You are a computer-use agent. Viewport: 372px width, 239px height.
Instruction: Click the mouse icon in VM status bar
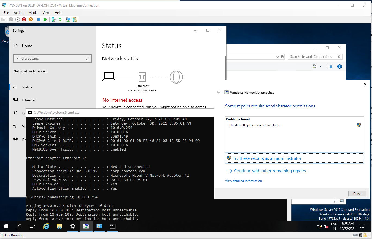click(x=361, y=235)
